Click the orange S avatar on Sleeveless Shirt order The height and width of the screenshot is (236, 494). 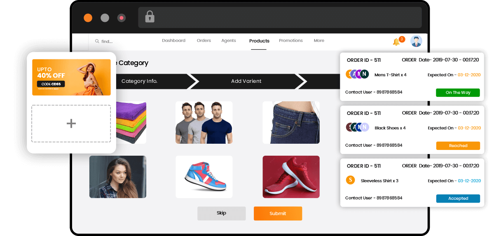350,180
